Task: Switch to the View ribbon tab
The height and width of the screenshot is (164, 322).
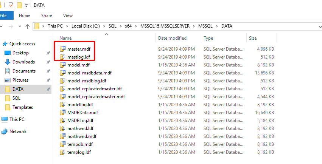Action: click(x=68, y=15)
